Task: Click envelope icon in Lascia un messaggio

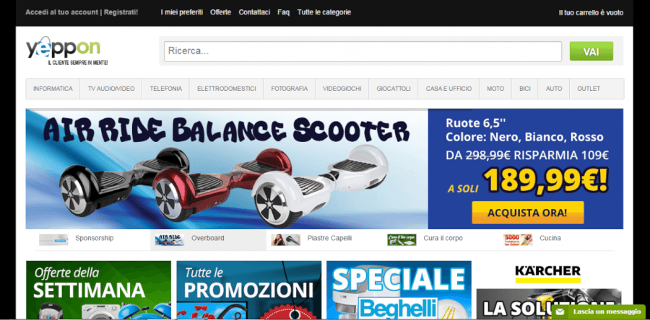Action: click(560, 312)
